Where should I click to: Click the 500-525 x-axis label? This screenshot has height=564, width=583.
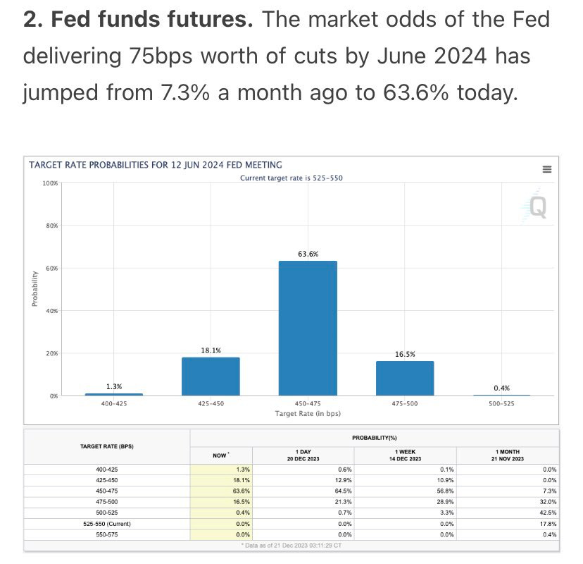pyautogui.click(x=502, y=405)
